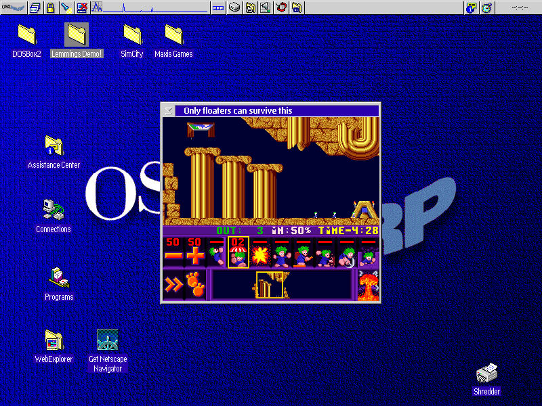
Task: Increase release rate with plus button
Action: pyautogui.click(x=195, y=252)
